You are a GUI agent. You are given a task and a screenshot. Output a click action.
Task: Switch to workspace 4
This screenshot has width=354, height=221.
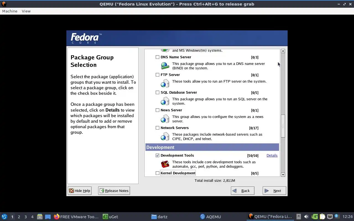pos(32,217)
